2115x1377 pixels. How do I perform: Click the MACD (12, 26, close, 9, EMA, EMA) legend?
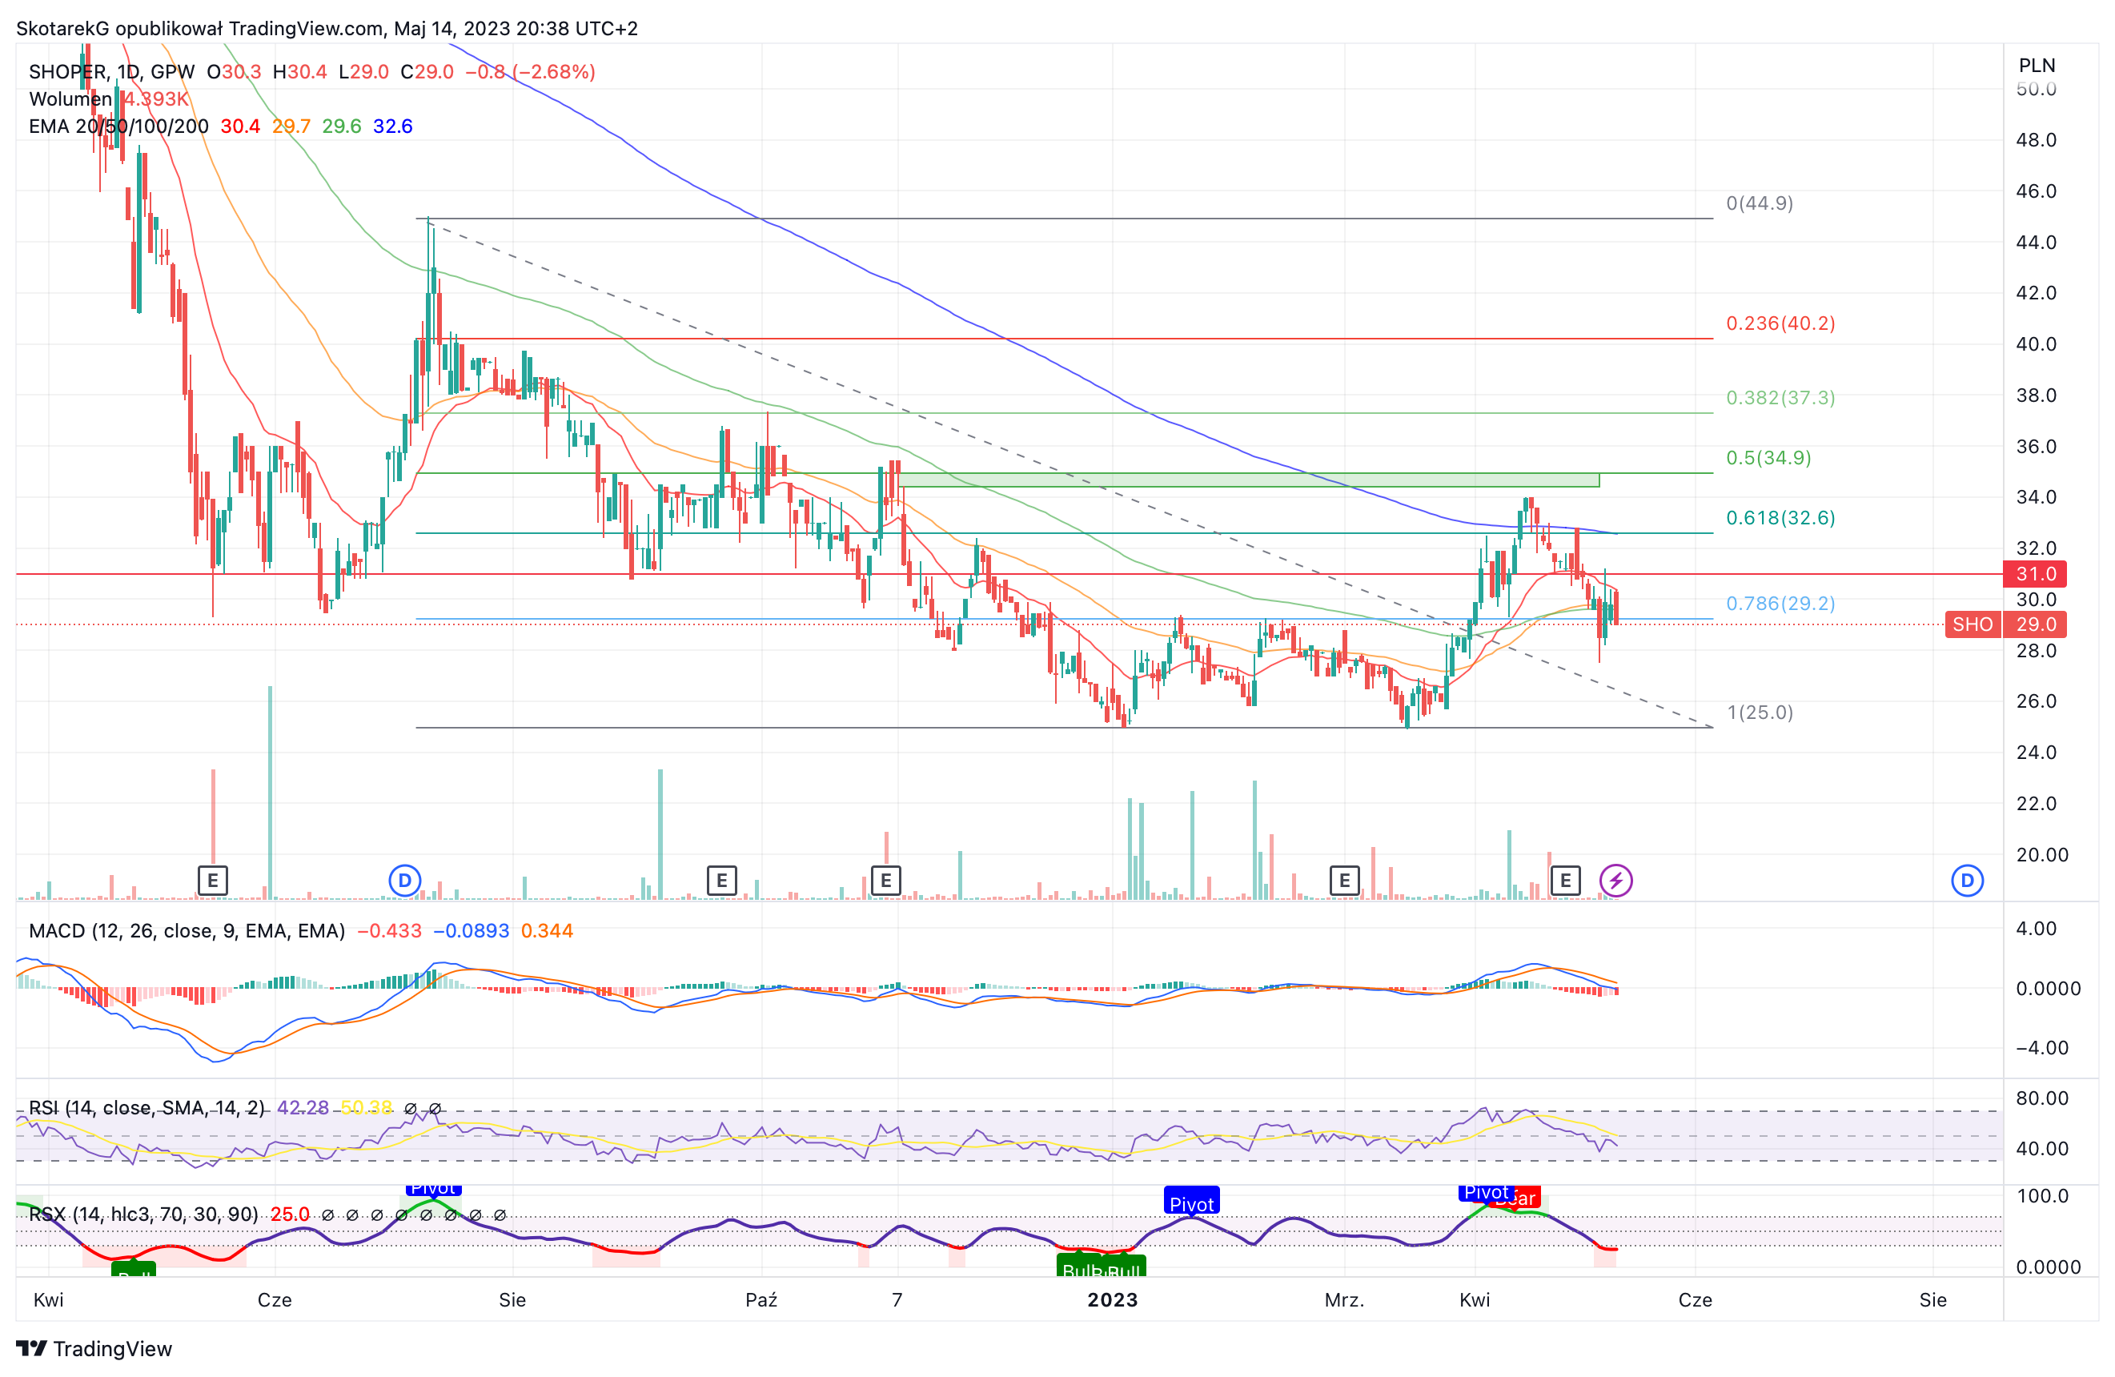[x=187, y=931]
